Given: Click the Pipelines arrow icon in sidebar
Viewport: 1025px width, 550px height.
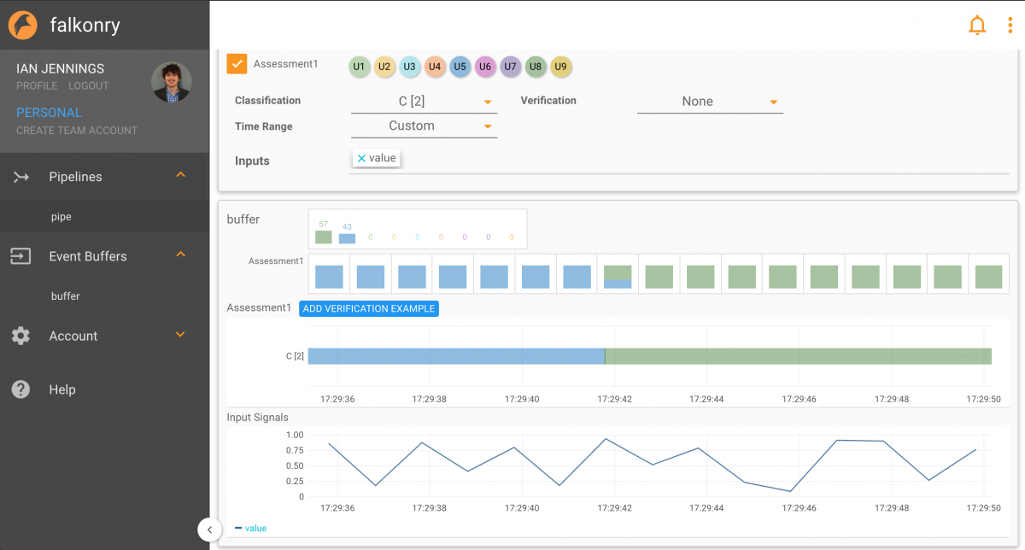Looking at the screenshot, I should pyautogui.click(x=20, y=177).
